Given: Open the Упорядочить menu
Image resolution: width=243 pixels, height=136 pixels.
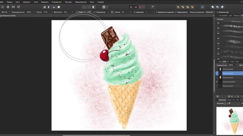Looking at the screenshot, I should (x=57, y=2).
